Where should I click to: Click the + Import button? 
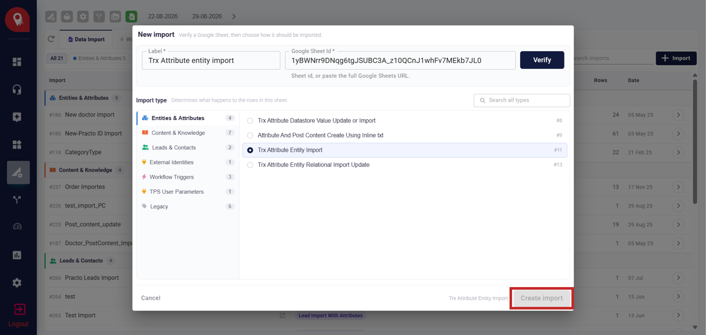click(676, 58)
